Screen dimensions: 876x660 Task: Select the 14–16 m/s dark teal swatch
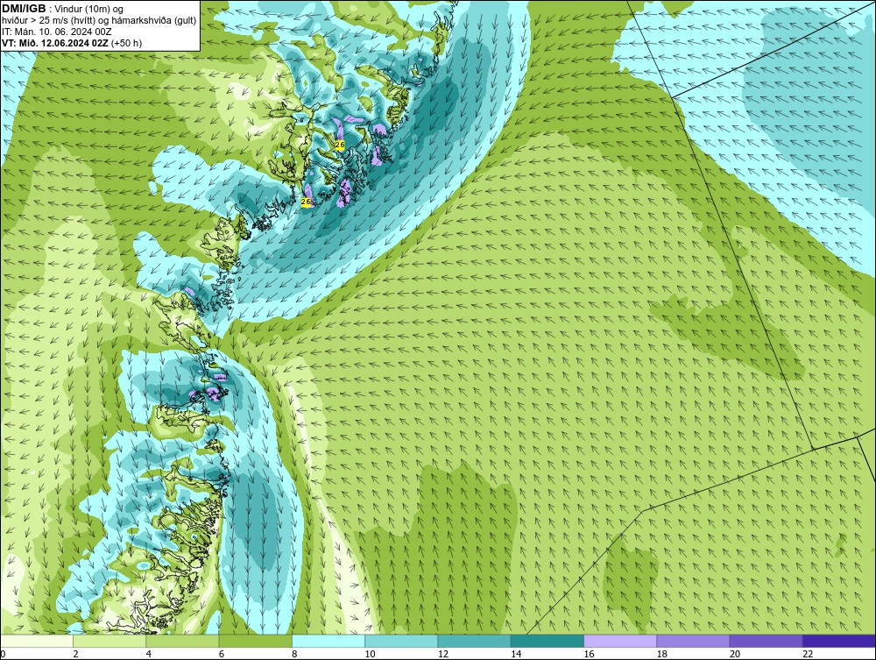coord(547,641)
